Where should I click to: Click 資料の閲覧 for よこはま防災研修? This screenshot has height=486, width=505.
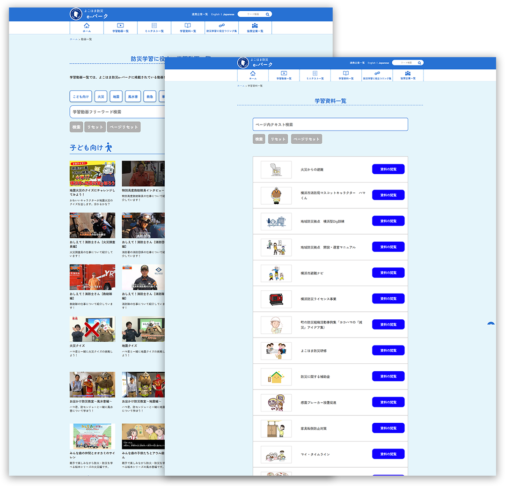[x=388, y=350]
